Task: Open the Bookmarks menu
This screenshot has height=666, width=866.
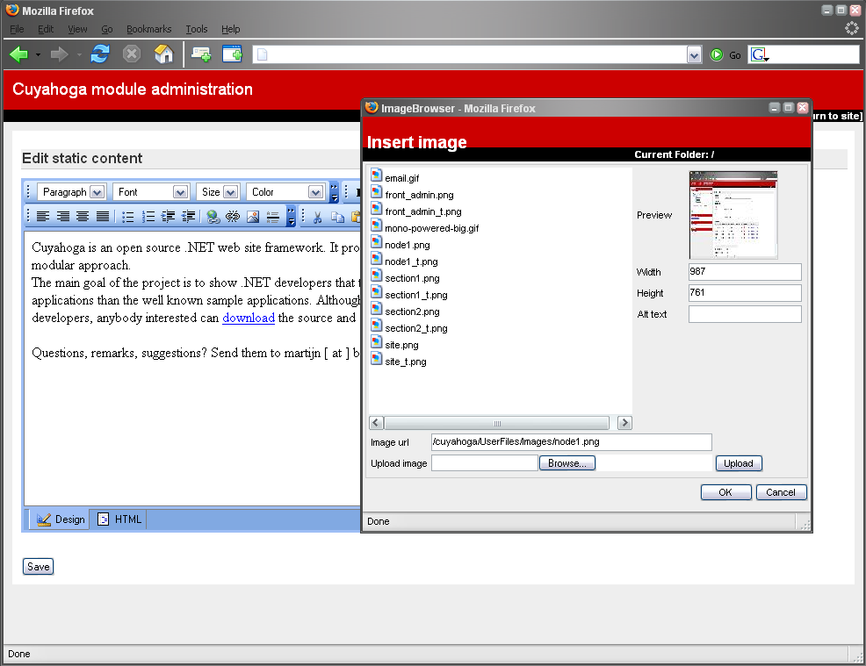Action: tap(148, 29)
